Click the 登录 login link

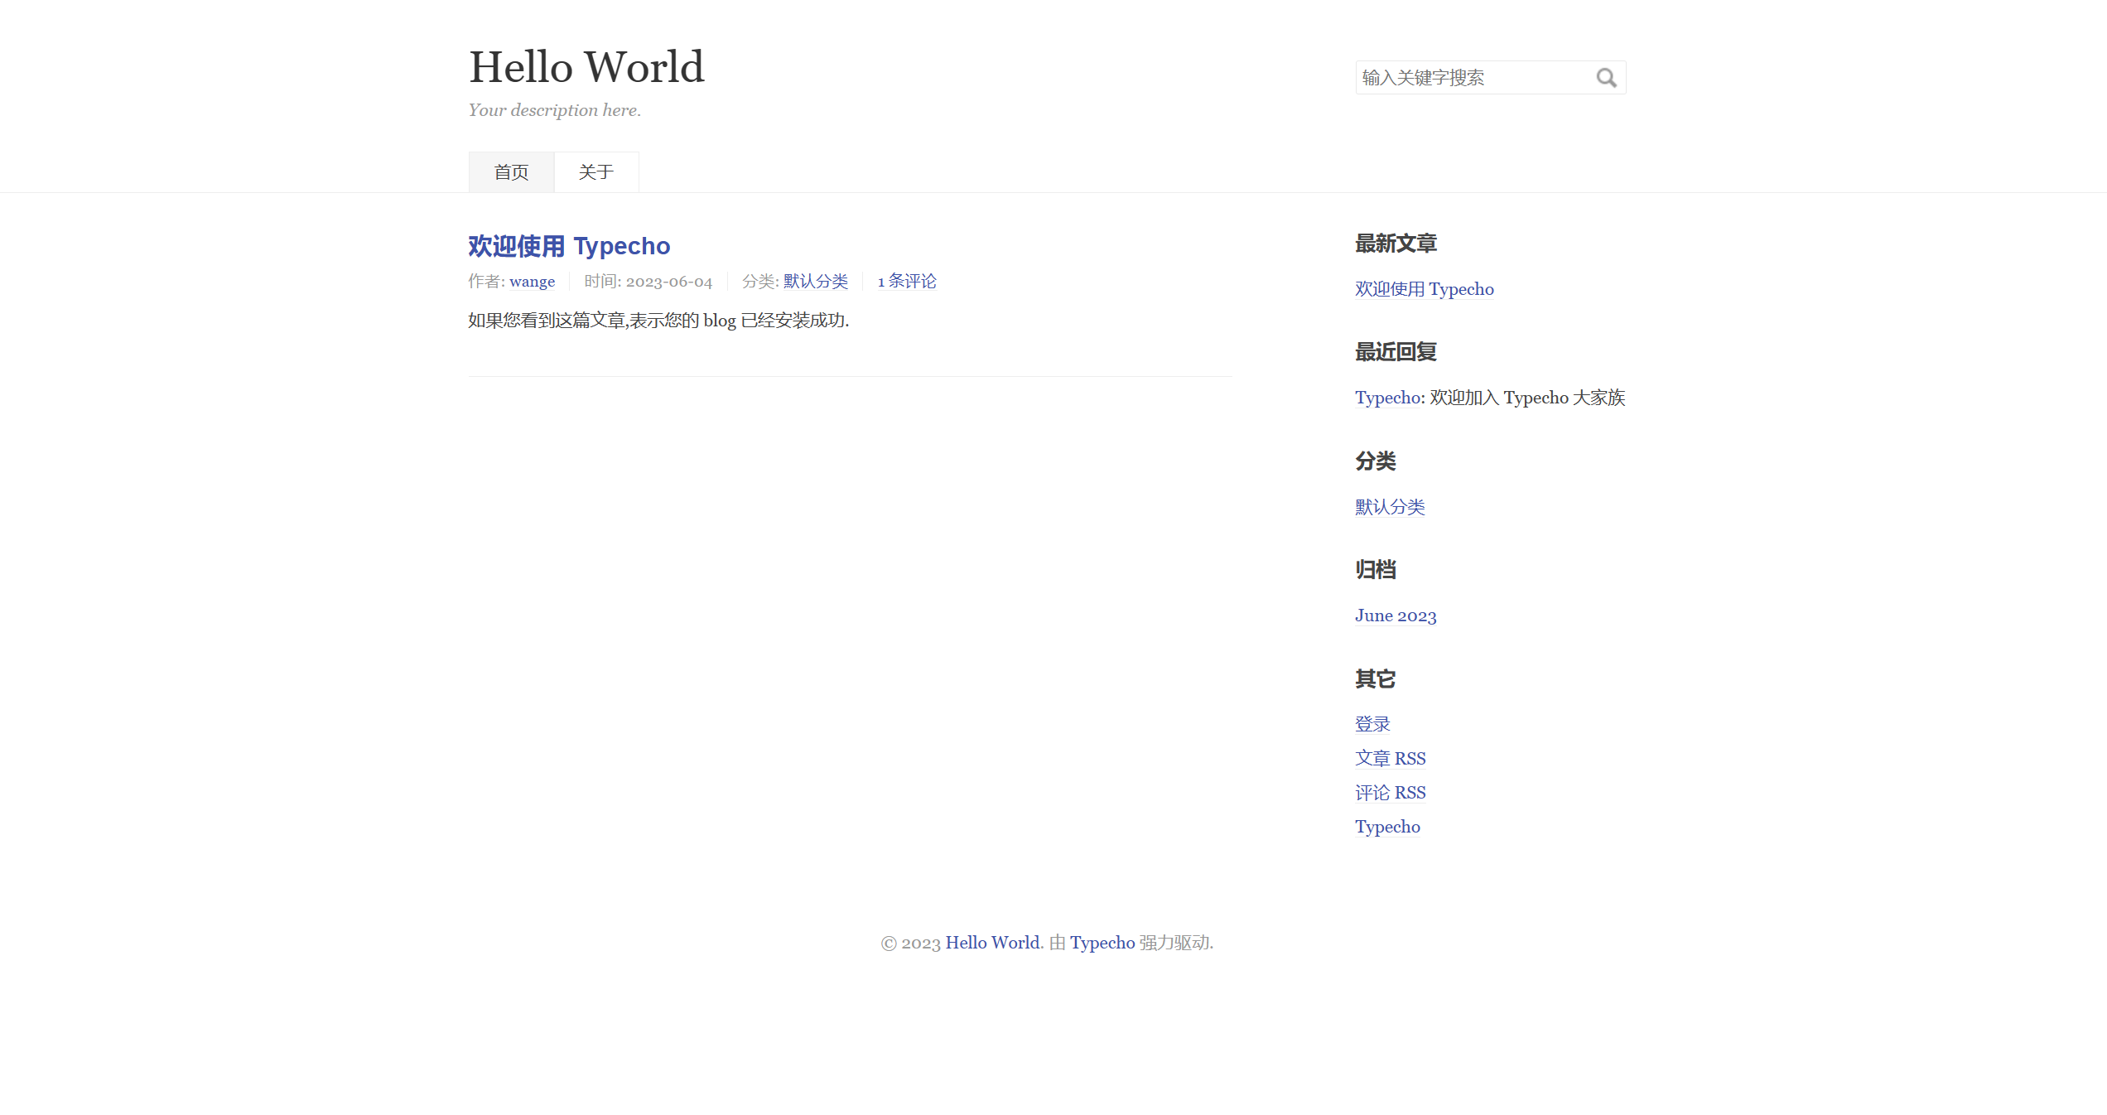coord(1372,724)
